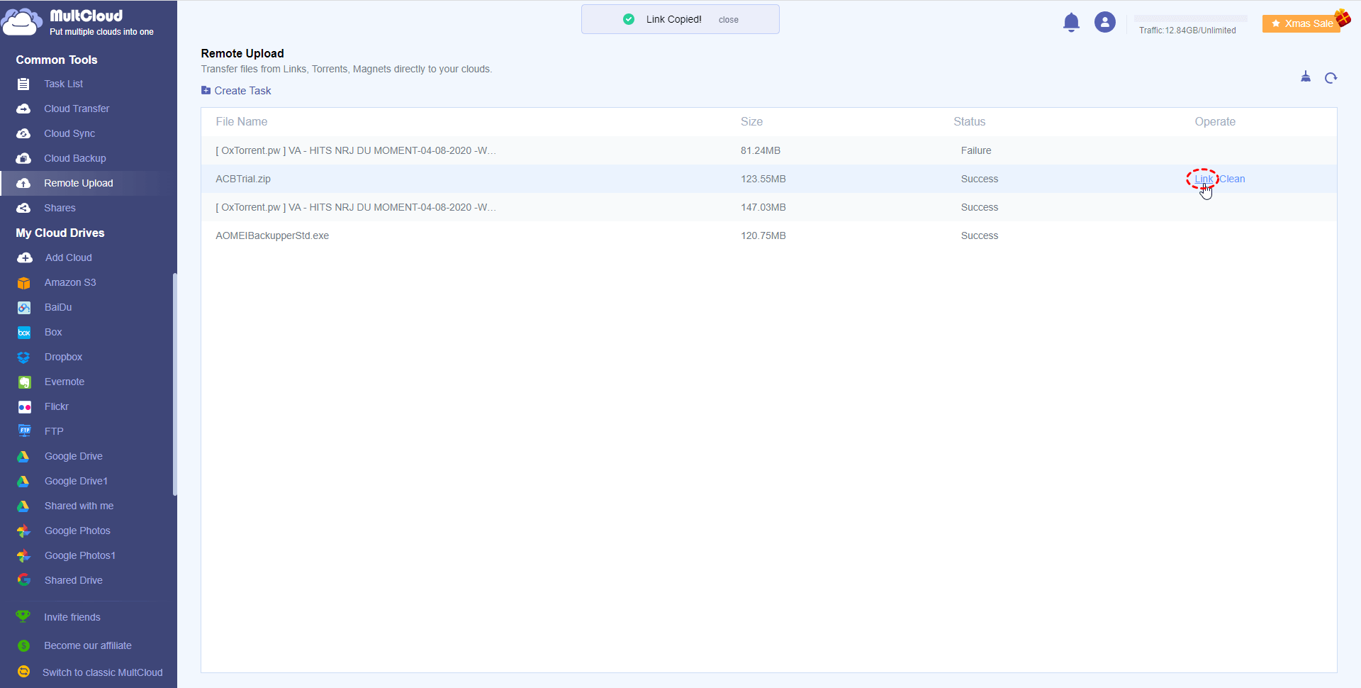Switch to classic MultCloud
Image resolution: width=1361 pixels, height=688 pixels.
click(103, 672)
